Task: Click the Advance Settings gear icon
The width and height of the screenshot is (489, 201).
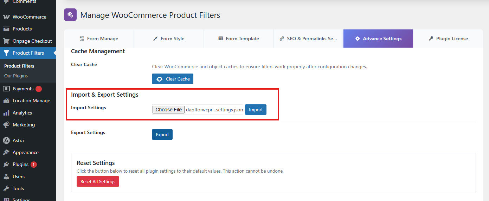Action: (x=358, y=39)
